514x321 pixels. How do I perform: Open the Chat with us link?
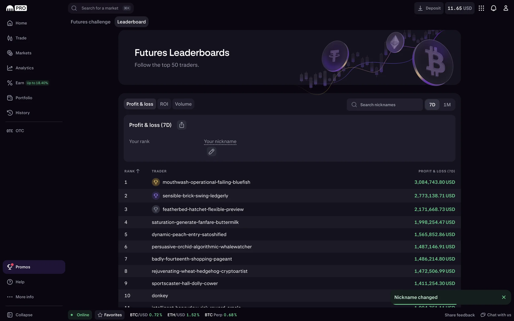click(496, 315)
